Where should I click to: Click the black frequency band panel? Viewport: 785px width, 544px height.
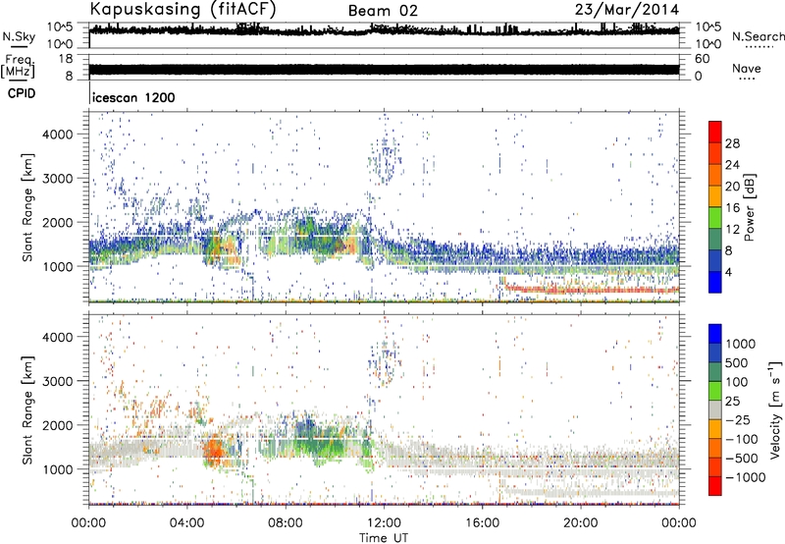coord(384,69)
